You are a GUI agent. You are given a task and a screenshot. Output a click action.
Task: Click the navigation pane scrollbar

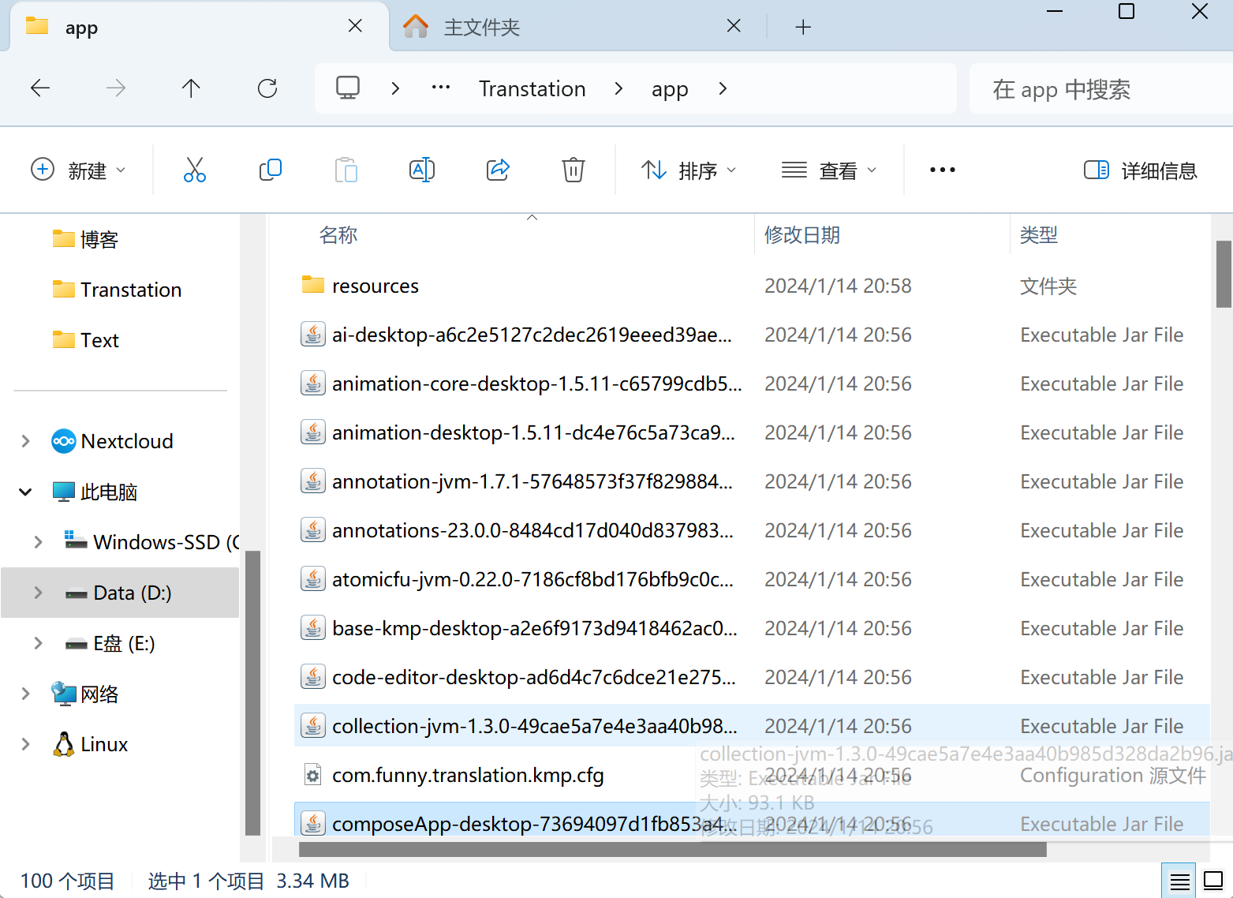pyautogui.click(x=252, y=692)
